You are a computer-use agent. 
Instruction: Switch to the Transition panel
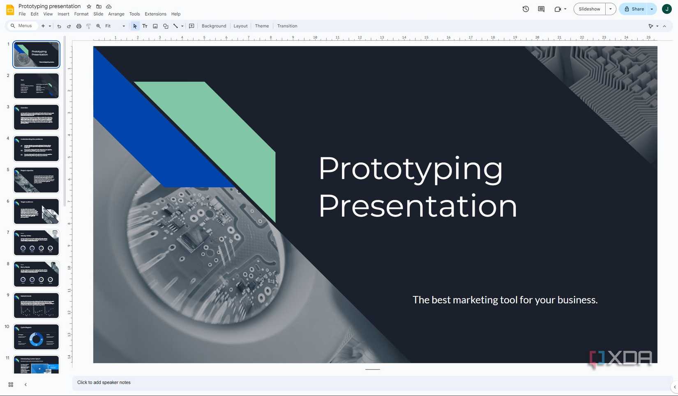(287, 26)
